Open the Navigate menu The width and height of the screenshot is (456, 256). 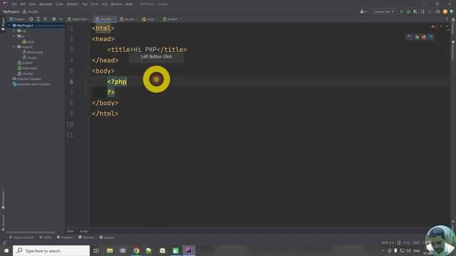pos(46,4)
